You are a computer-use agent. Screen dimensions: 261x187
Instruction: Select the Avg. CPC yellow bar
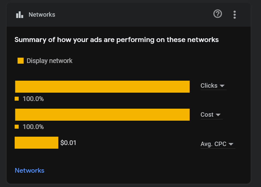click(36, 143)
